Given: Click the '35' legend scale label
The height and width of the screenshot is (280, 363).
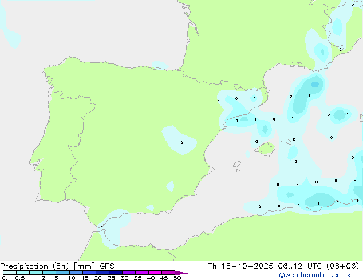Looking at the screenshot, I should coord(137,278).
